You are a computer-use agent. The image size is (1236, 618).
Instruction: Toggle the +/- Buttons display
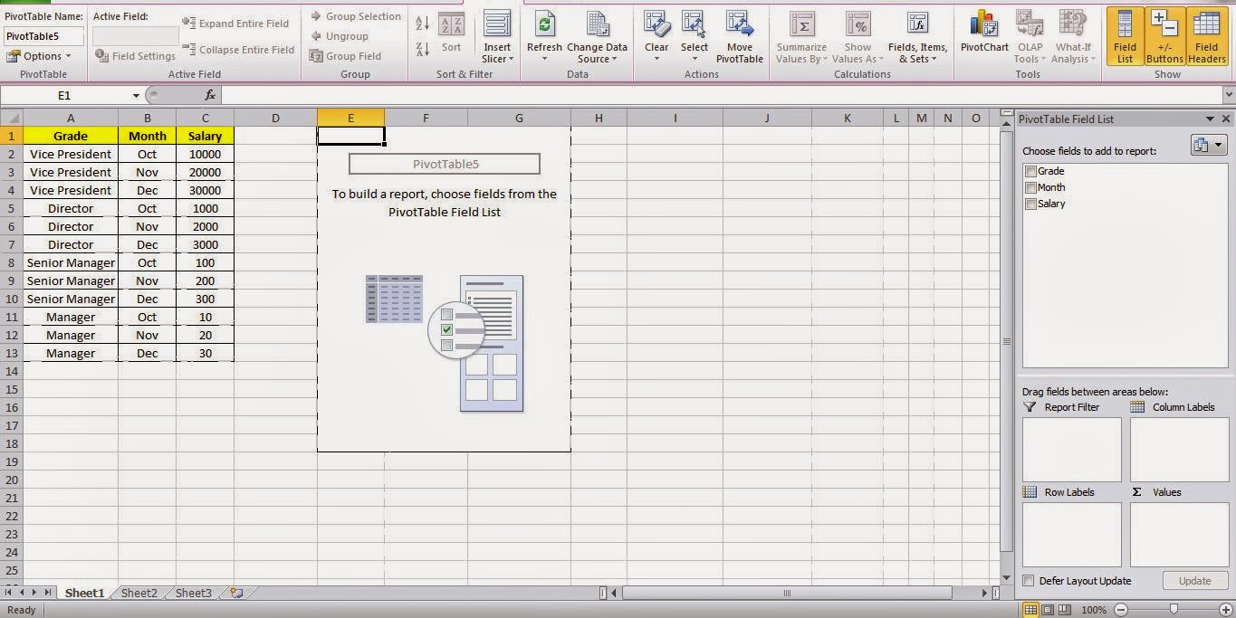tap(1164, 36)
